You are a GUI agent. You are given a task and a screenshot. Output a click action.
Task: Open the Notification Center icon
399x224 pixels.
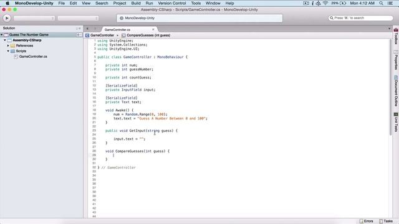(390, 3)
